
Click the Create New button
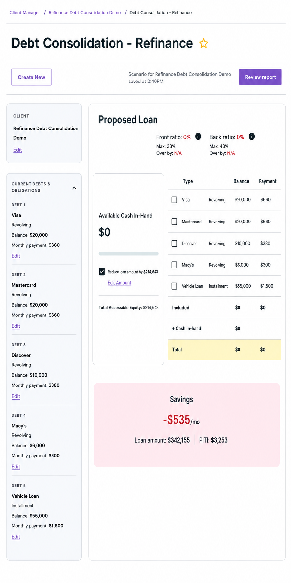tap(31, 77)
